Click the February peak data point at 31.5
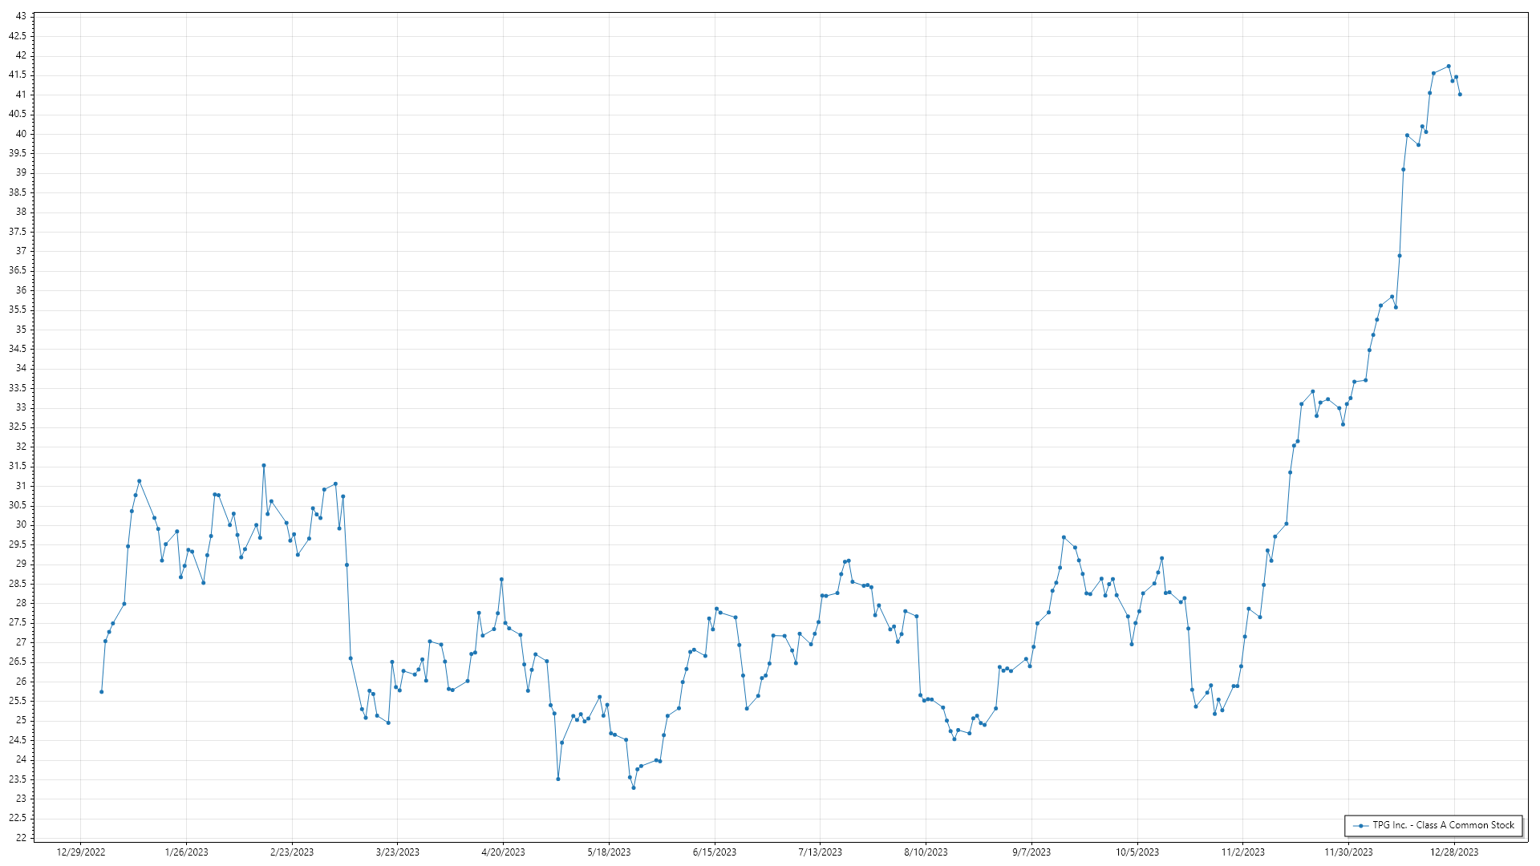Image resolution: width=1540 pixels, height=866 pixels. click(x=264, y=465)
